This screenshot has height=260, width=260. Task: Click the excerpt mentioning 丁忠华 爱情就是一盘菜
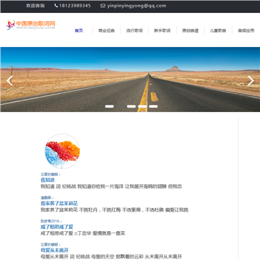83,233
